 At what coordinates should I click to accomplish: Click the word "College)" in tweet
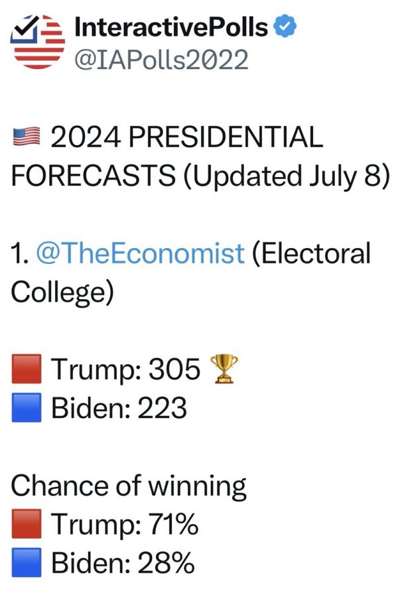click(x=63, y=293)
